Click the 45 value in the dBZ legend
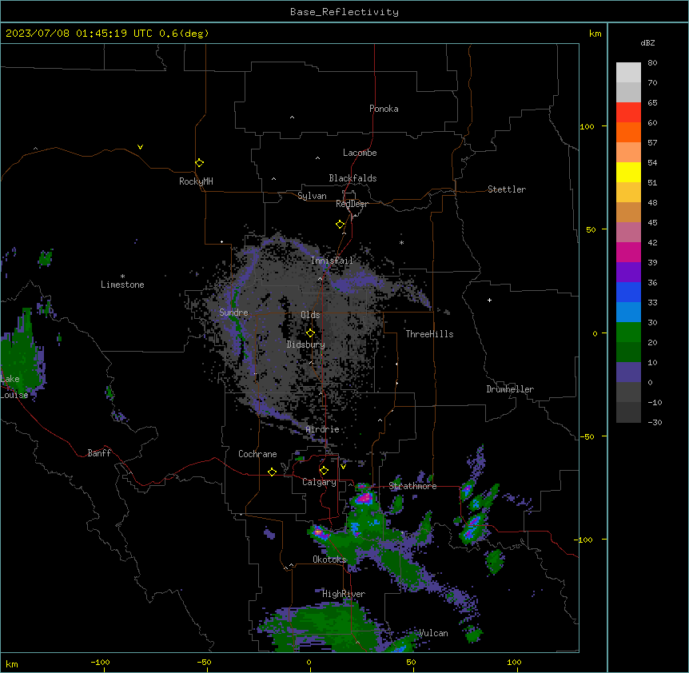This screenshot has height=673, width=689. click(652, 223)
